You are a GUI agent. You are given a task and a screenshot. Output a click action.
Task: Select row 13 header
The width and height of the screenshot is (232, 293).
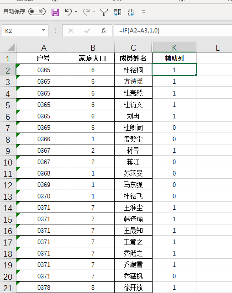click(8, 197)
